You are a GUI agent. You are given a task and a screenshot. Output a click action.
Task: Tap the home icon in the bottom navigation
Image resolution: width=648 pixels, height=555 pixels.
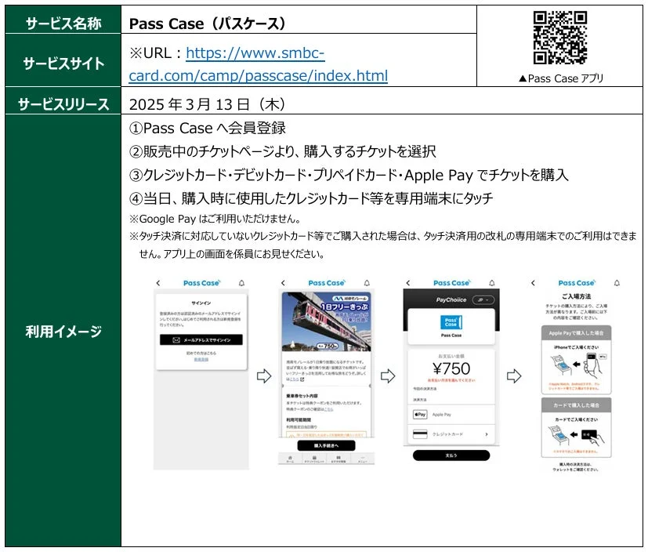point(291,456)
